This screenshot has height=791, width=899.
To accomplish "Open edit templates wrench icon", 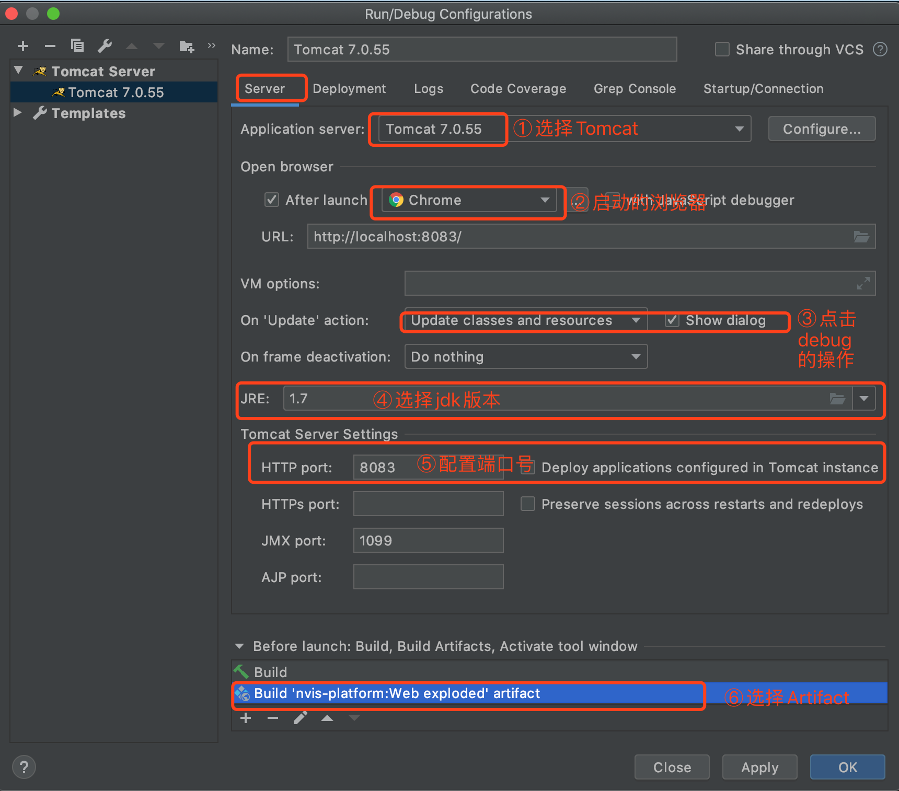I will [x=105, y=46].
